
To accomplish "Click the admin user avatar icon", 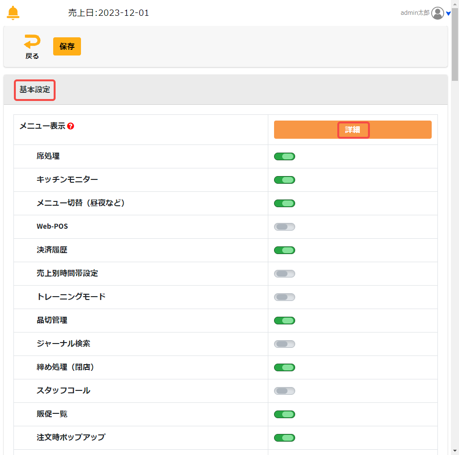I will click(x=437, y=13).
